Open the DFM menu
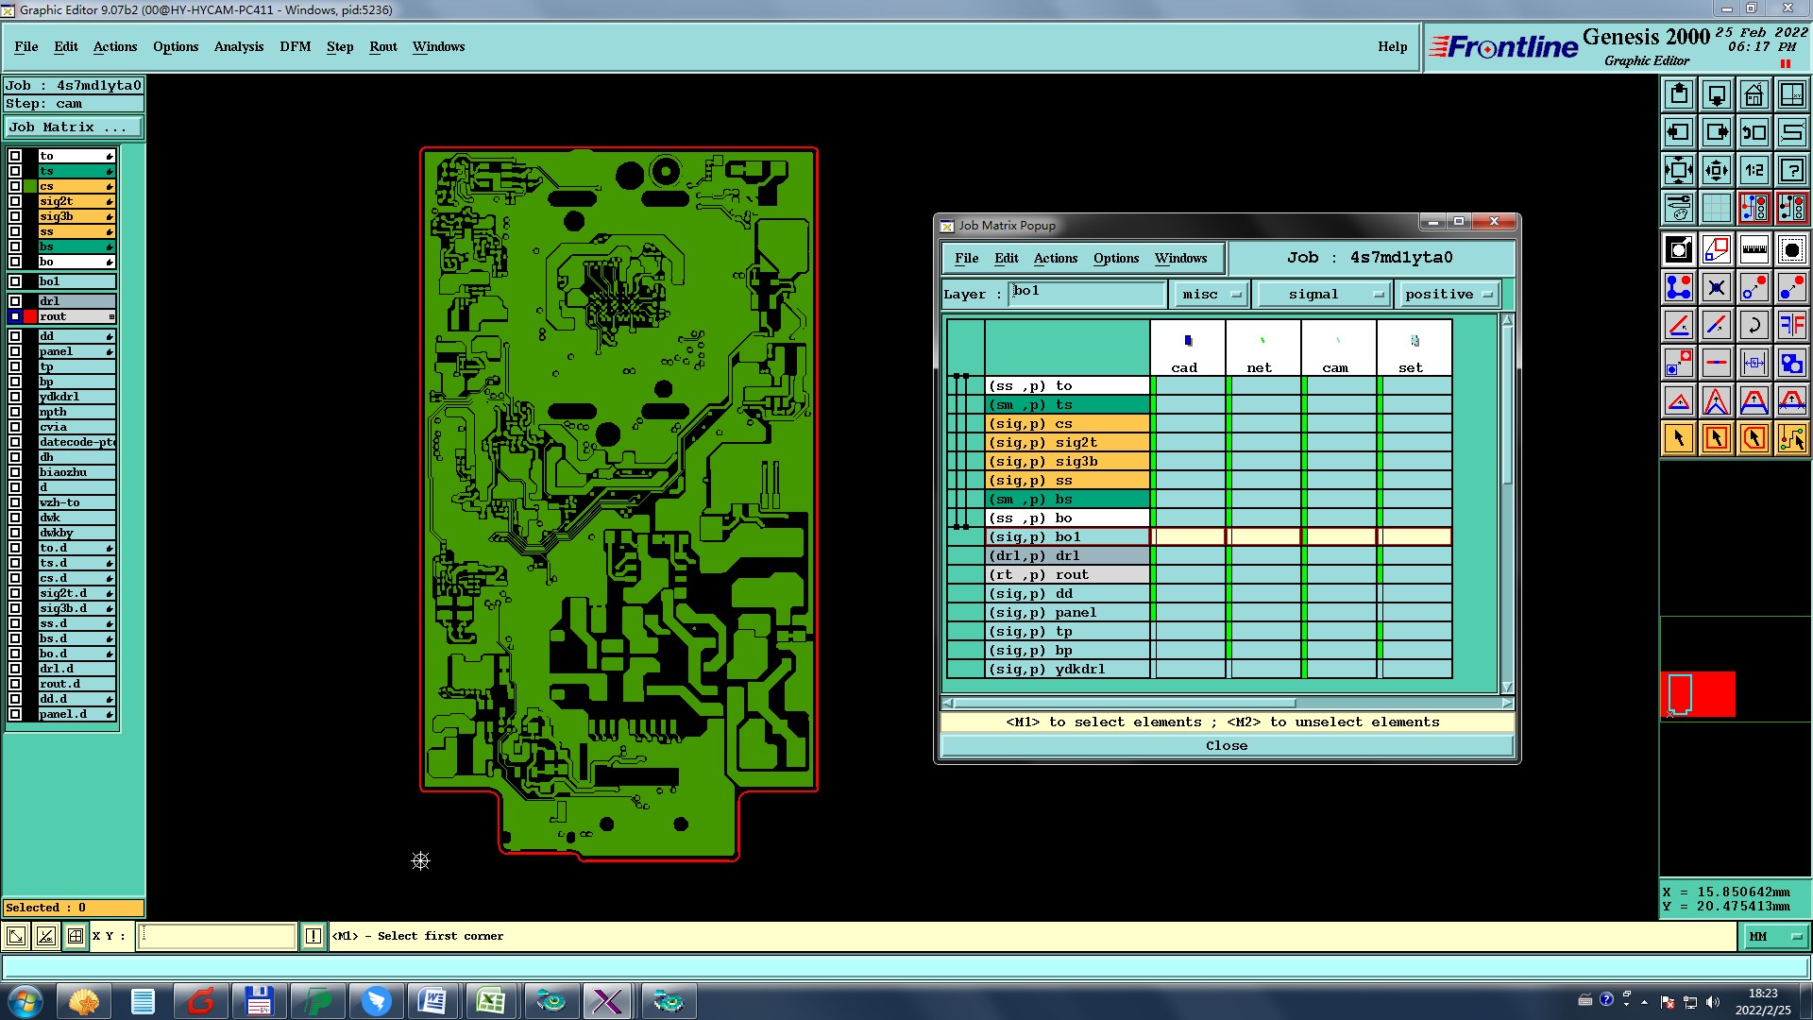Screen dimensions: 1813x1020 coord(295,46)
